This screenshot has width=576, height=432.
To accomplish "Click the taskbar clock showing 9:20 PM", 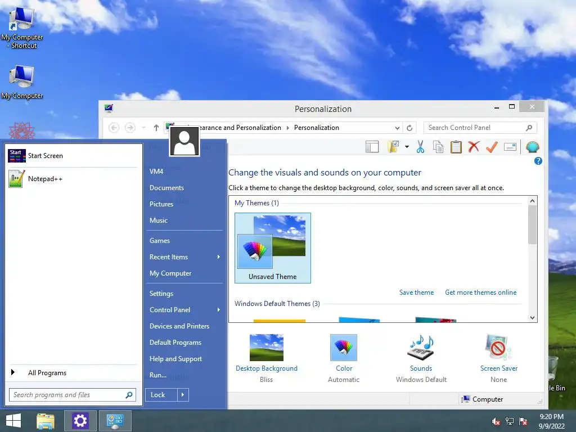I will (x=551, y=421).
